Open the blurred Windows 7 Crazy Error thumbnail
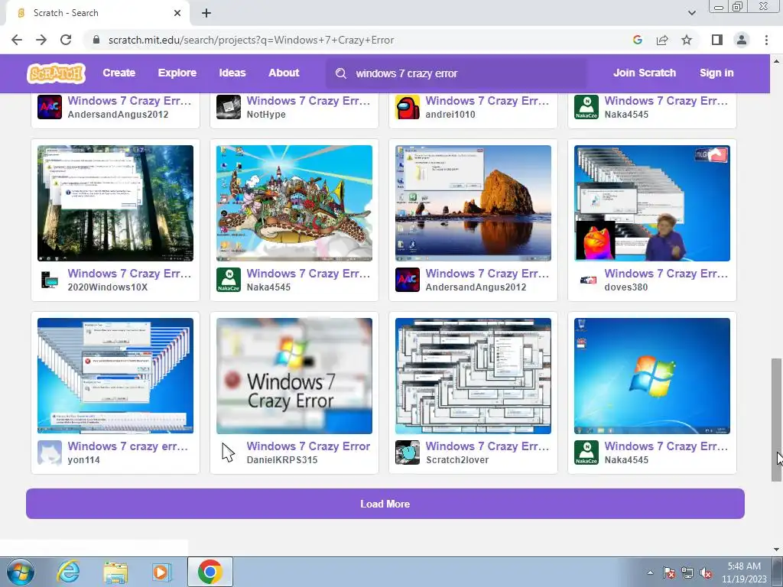The image size is (783, 587). [294, 376]
